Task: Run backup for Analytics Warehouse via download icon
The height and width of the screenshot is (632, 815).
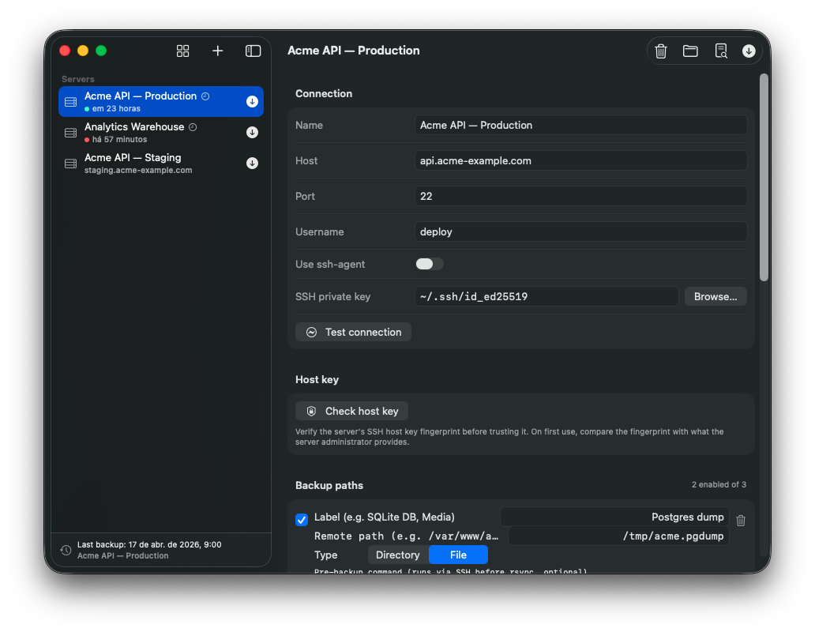Action: (x=252, y=132)
